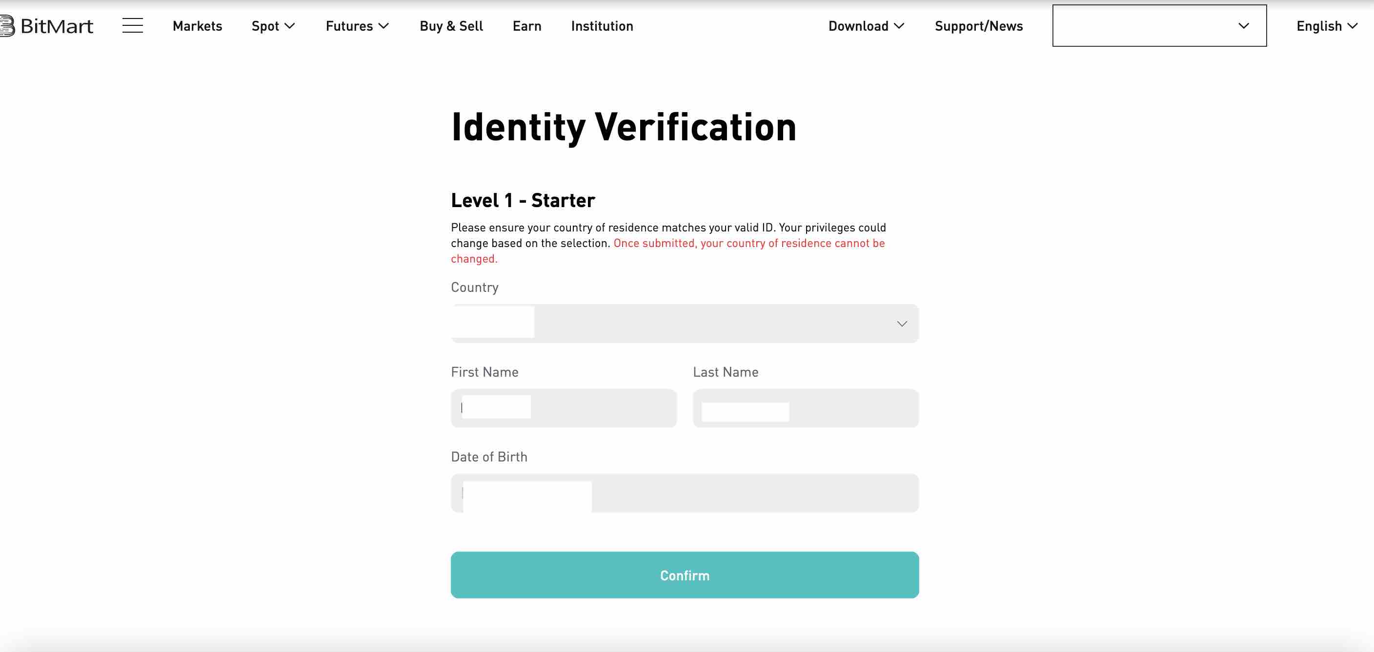Open the Support/News link
The image size is (1374, 652).
978,25
